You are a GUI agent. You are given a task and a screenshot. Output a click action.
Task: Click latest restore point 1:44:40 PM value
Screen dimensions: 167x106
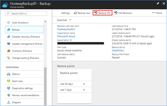point(133,36)
